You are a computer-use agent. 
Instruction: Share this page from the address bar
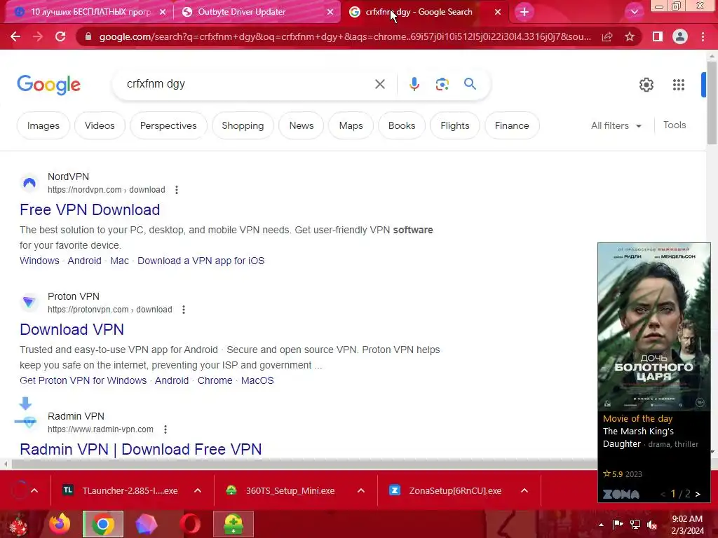click(x=607, y=36)
